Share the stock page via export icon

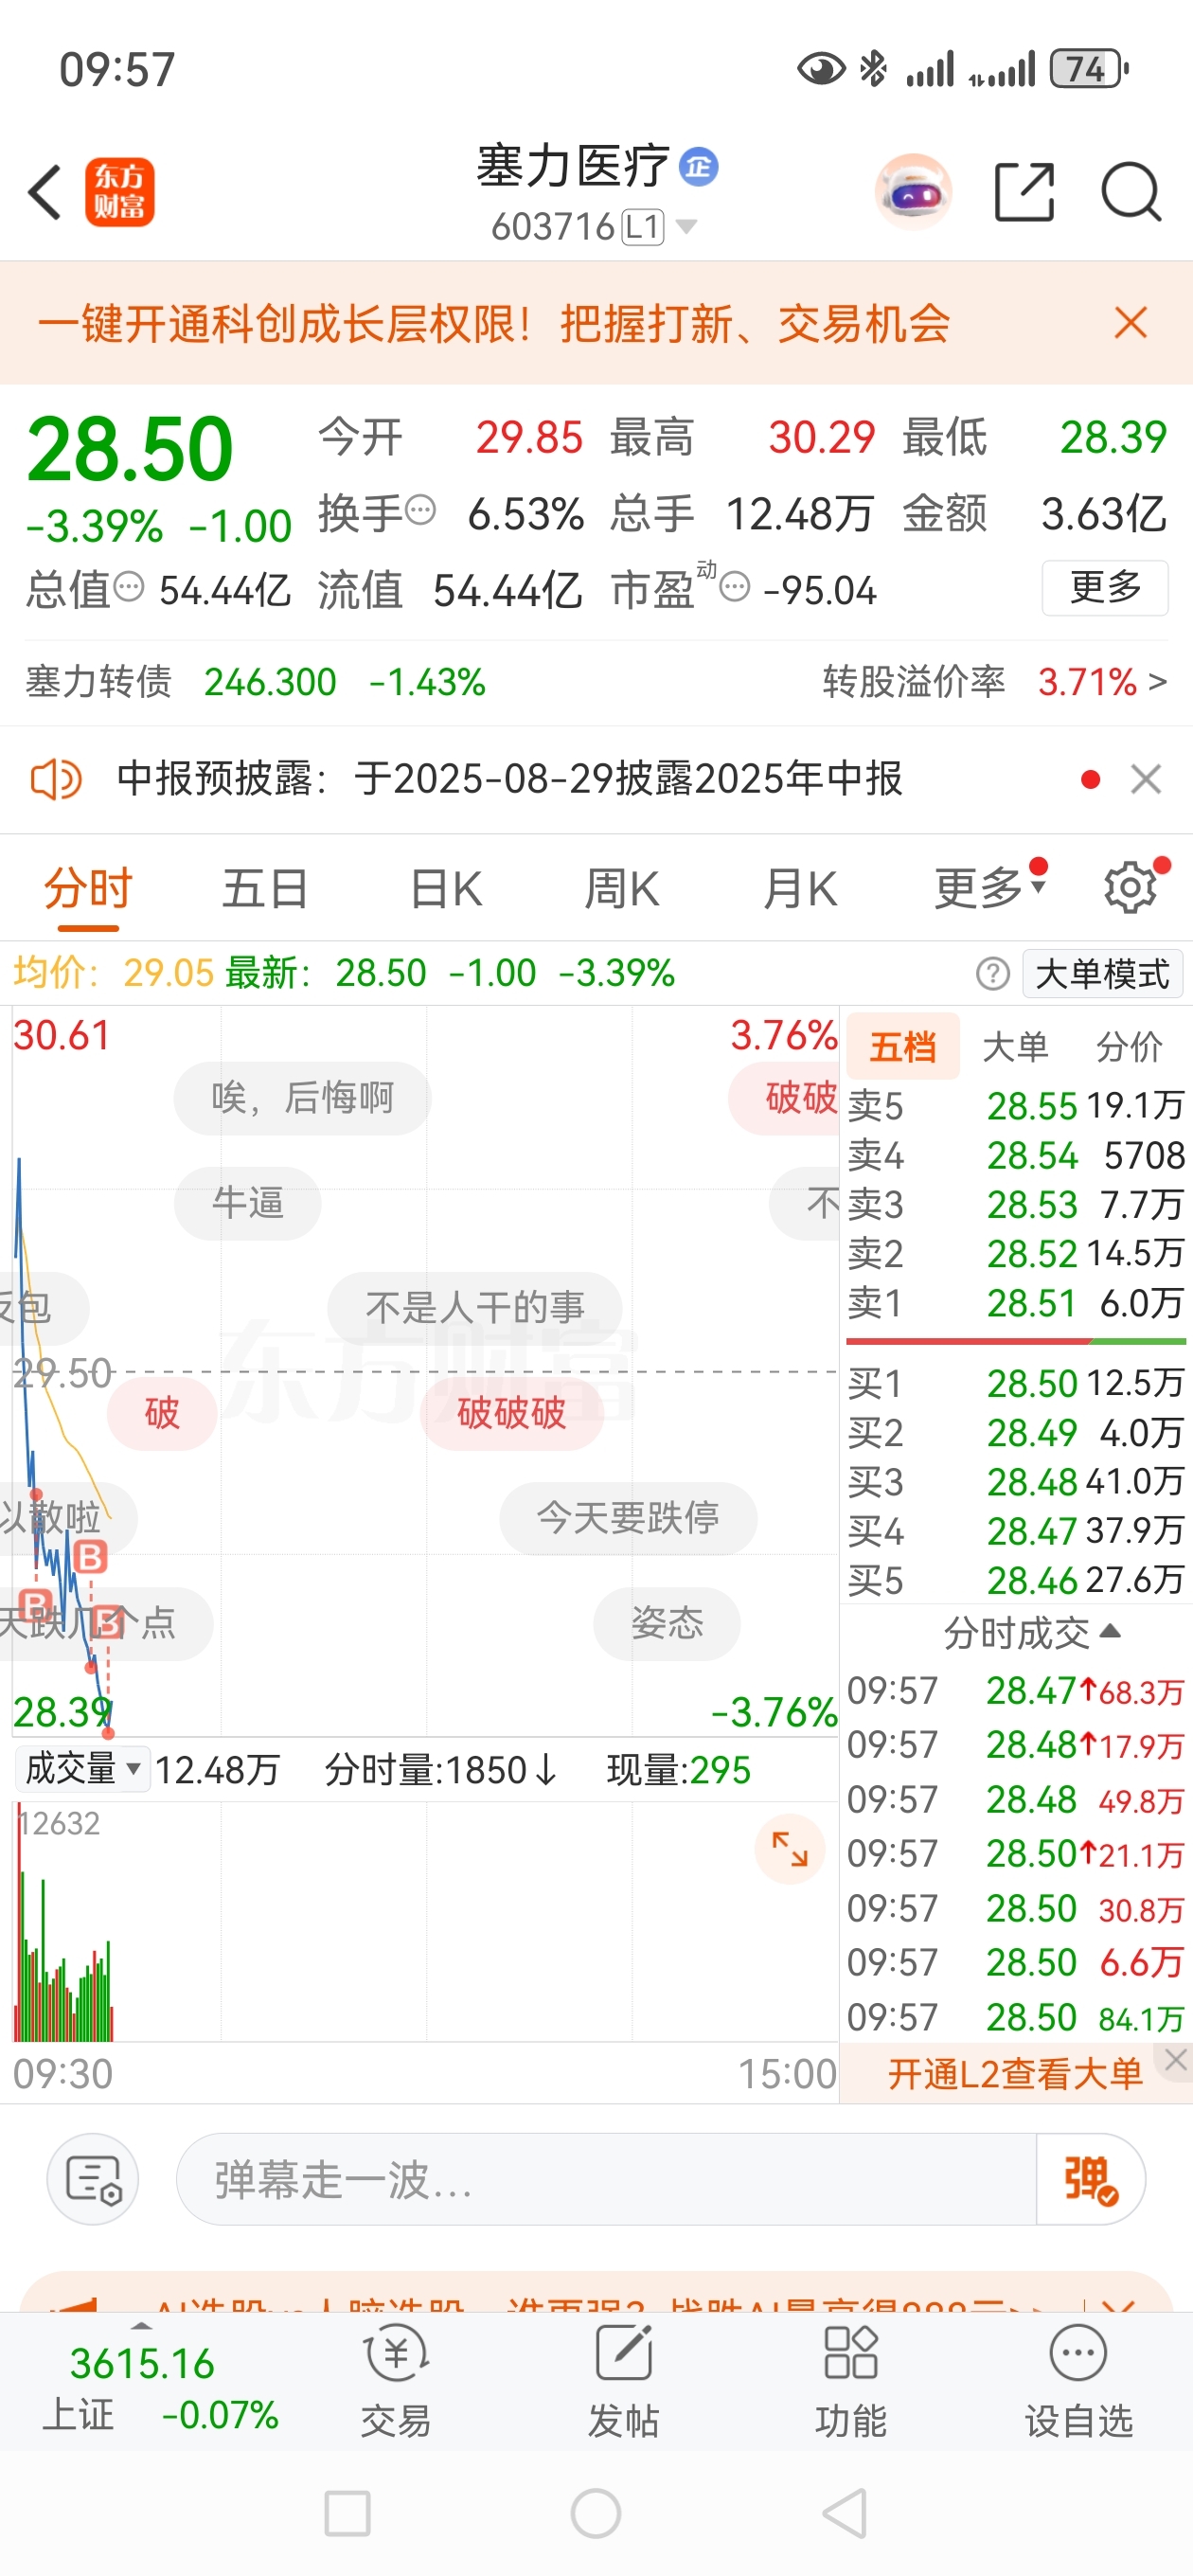point(1024,191)
